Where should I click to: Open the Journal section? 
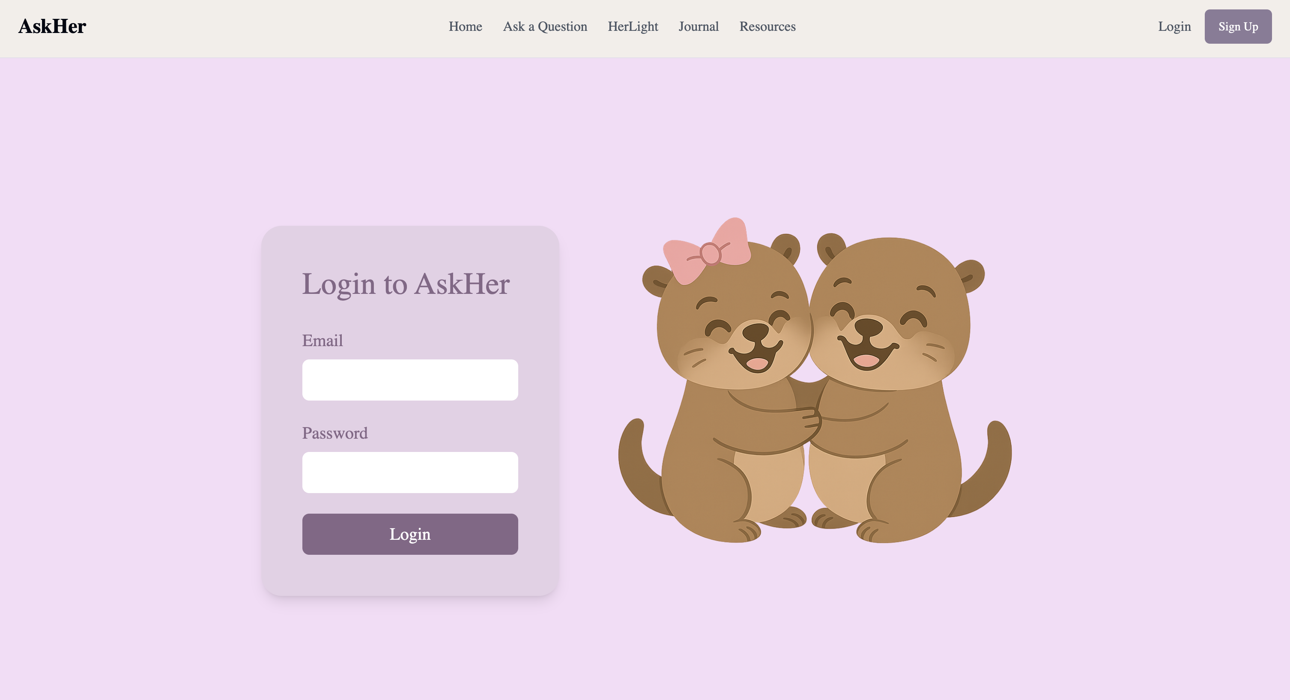[699, 27]
